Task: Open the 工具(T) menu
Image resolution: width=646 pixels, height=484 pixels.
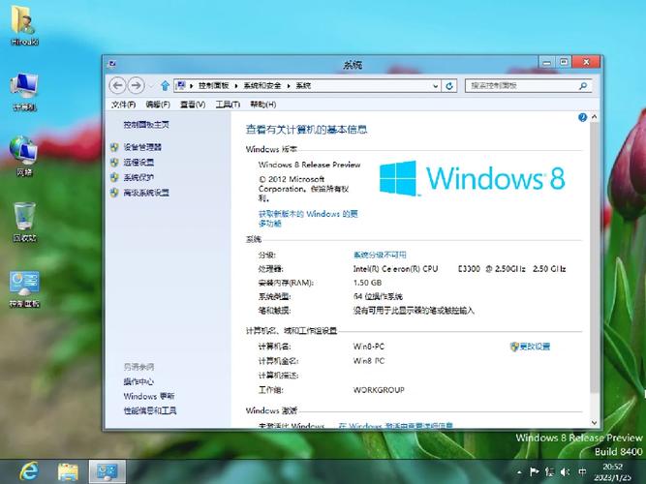Action: coord(228,105)
